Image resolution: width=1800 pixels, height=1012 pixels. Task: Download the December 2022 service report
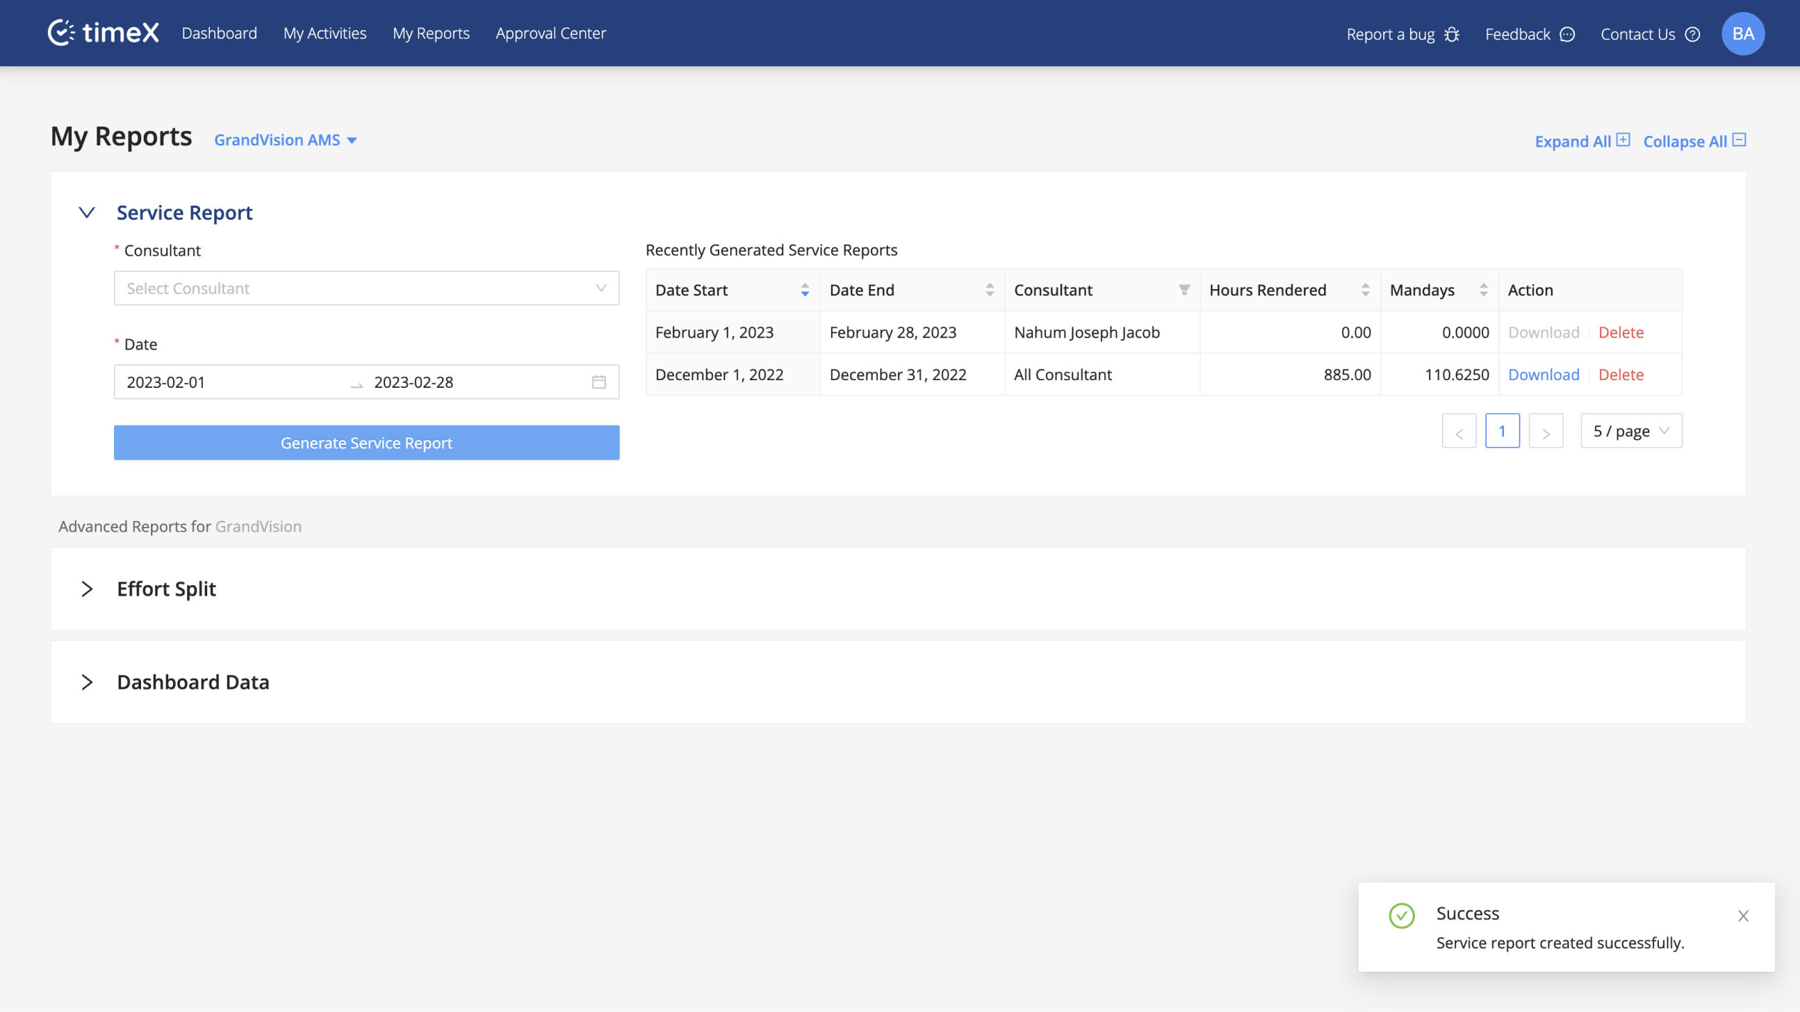coord(1543,374)
